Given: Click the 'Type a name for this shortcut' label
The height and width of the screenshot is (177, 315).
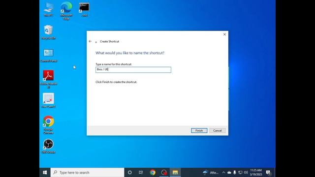Looking at the screenshot, I should [x=114, y=64].
